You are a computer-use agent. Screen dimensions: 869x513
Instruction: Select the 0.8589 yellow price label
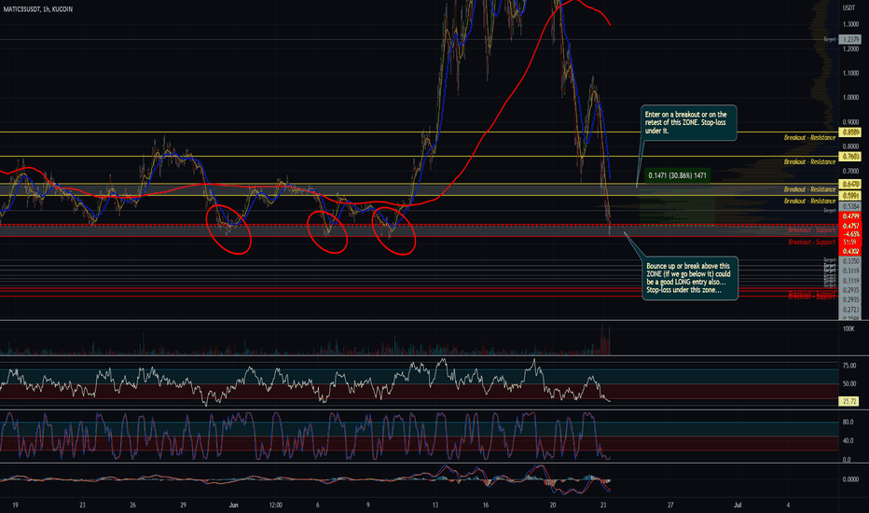coord(850,132)
